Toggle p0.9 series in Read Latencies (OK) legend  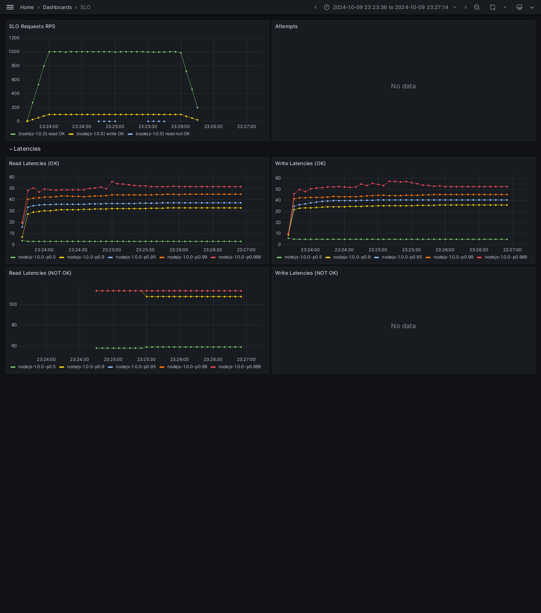[x=85, y=257]
